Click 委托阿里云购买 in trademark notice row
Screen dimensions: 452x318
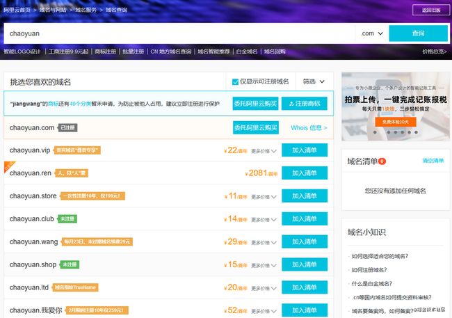255,104
